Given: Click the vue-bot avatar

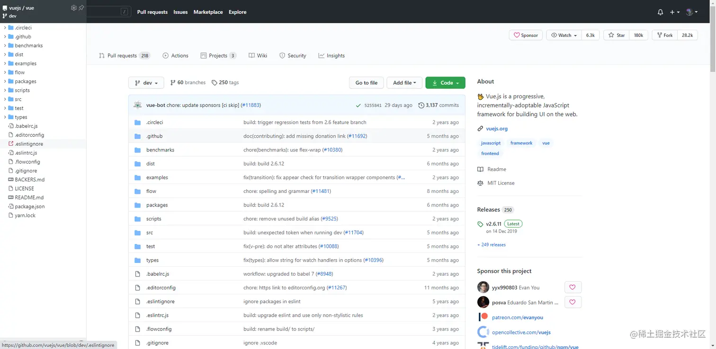Looking at the screenshot, I should [x=138, y=105].
